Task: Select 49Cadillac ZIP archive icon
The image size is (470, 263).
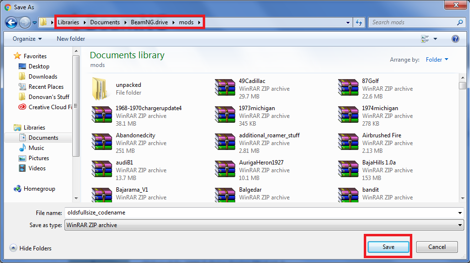Action: [225, 87]
